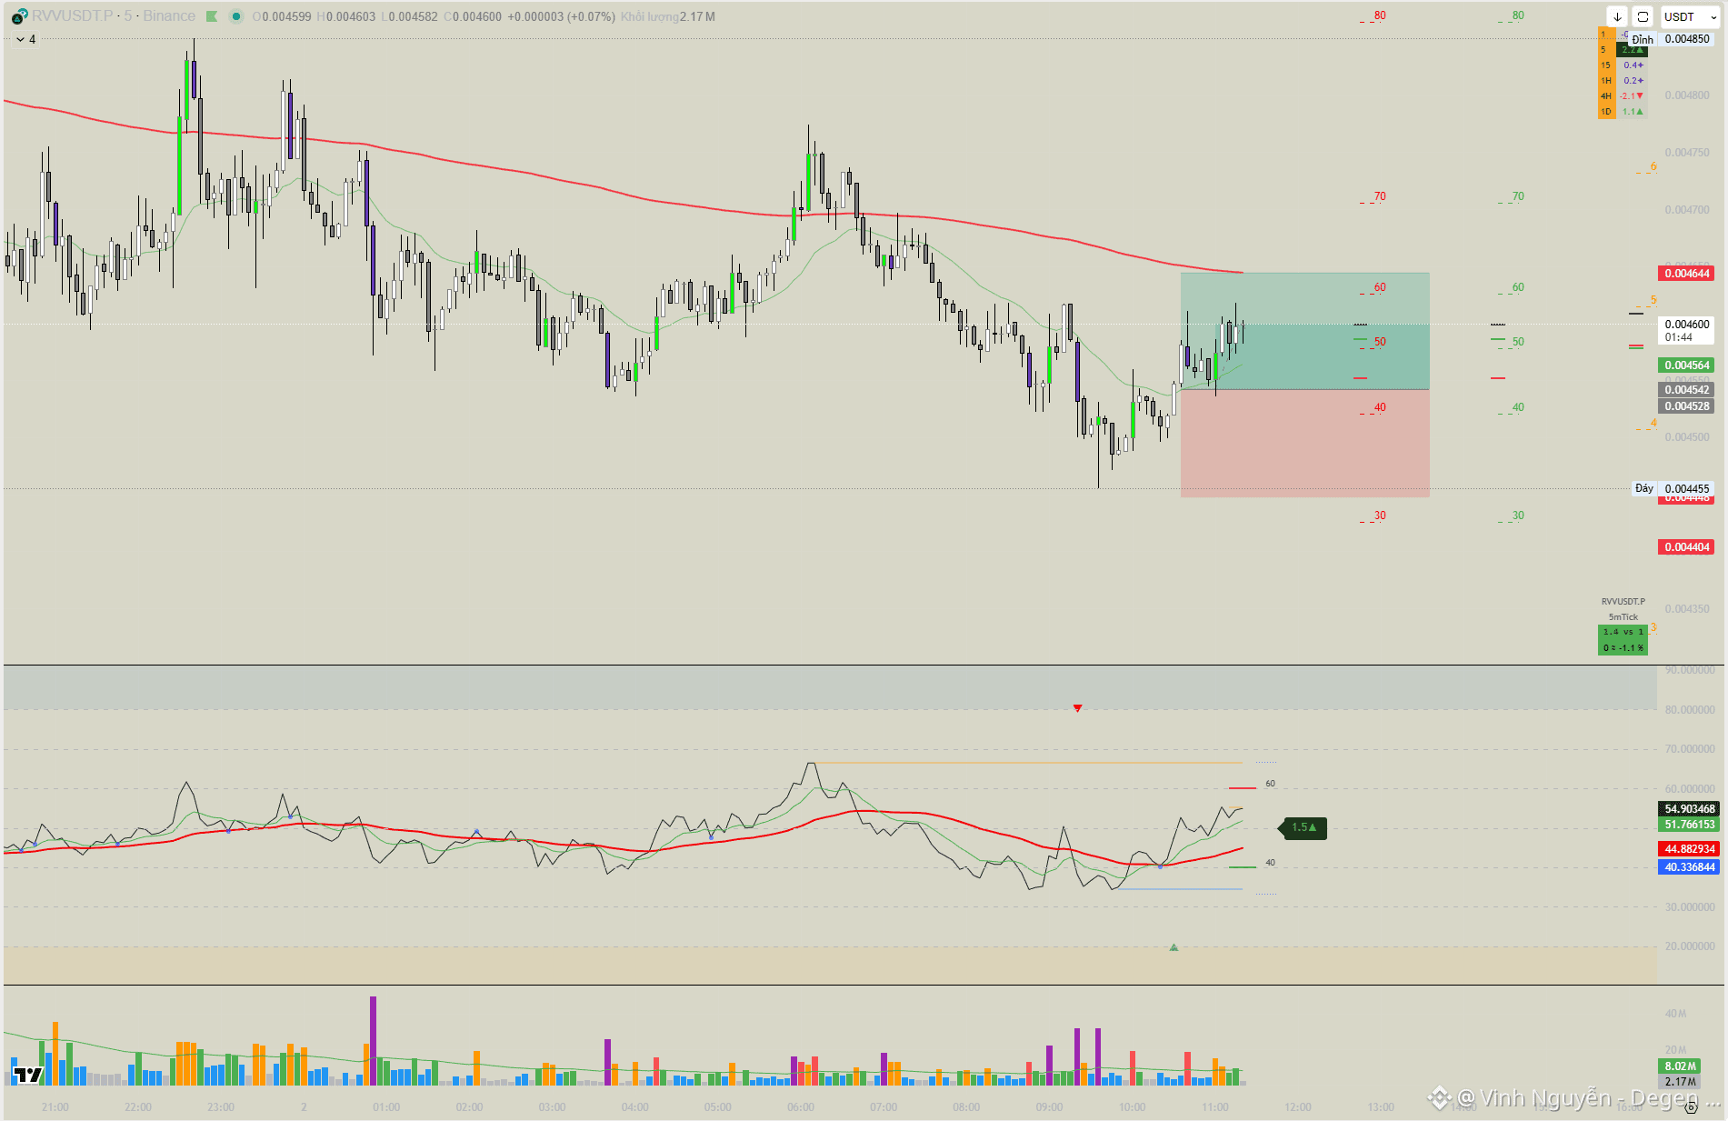1728x1121 pixels.
Task: Click the green 8.02 M volume label
Action: (x=1680, y=1066)
